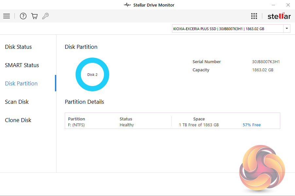Click the heartbeat icon in title bar
The height and width of the screenshot is (196, 295).
[128, 5]
